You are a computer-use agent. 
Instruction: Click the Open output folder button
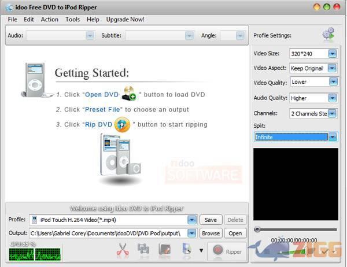point(235,233)
